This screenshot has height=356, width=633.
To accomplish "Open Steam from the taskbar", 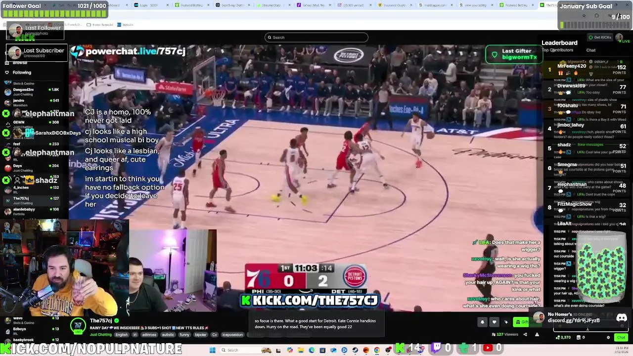I will [x=355, y=350].
